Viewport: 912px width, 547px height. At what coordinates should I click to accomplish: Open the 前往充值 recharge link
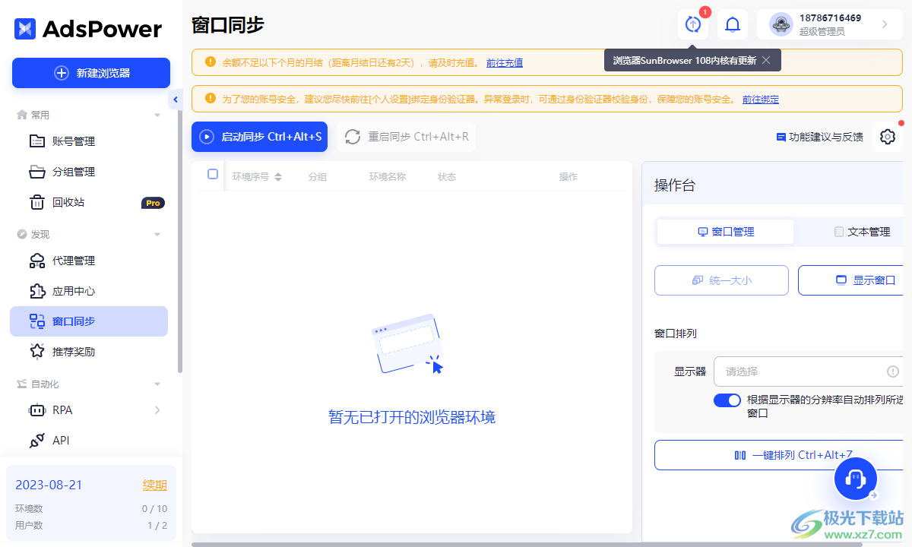click(505, 62)
